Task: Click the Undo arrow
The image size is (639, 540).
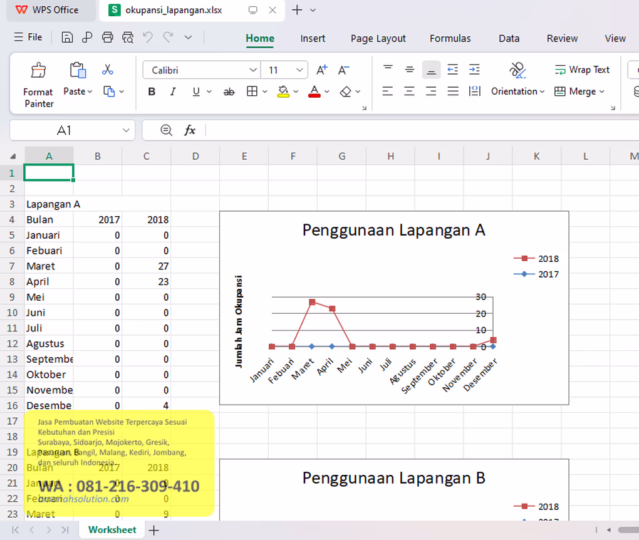Action: (x=148, y=38)
